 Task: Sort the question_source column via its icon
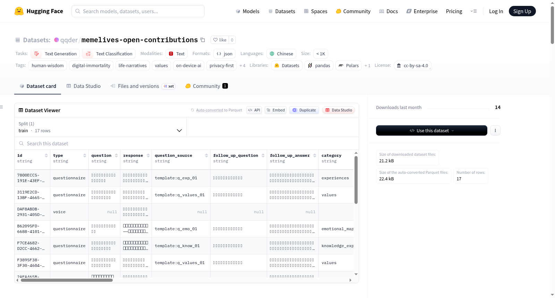(206, 155)
